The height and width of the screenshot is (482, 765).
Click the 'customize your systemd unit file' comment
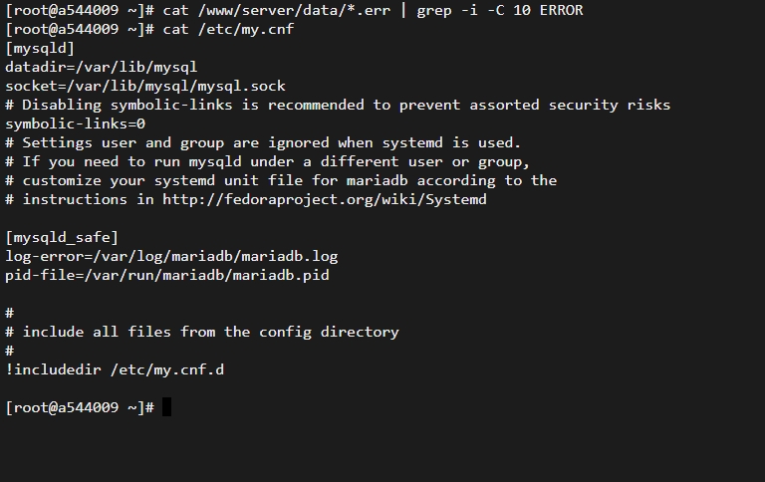tap(281, 180)
